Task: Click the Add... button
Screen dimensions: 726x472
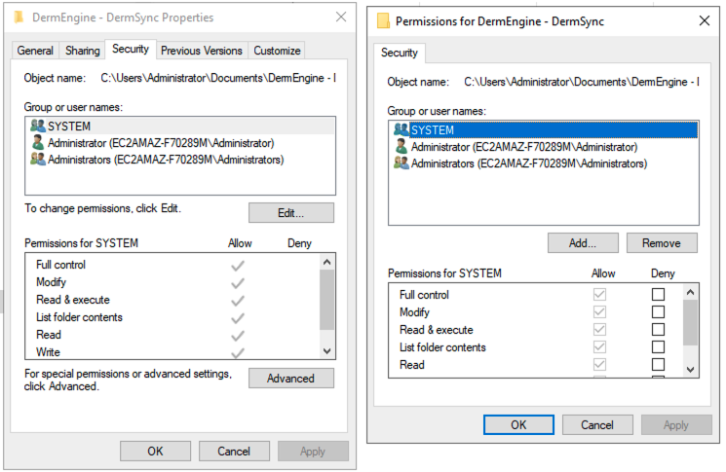Action: pyautogui.click(x=583, y=243)
